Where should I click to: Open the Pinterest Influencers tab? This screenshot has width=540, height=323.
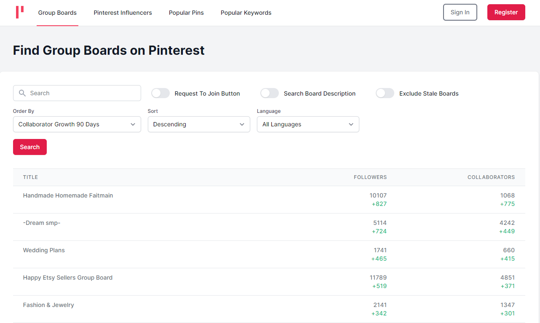pyautogui.click(x=123, y=13)
